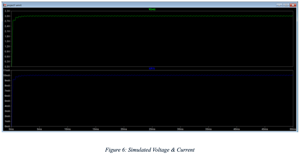Click the 11mA current axis label

pos(7,71)
